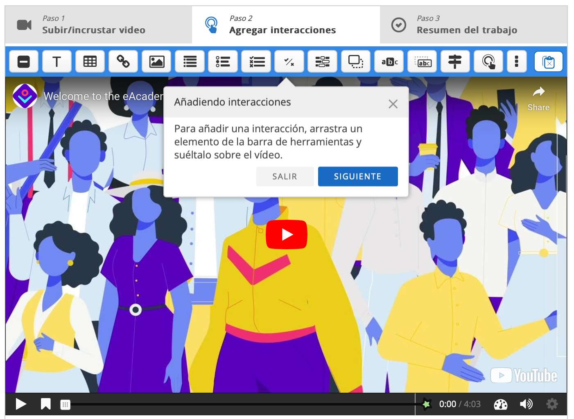Open the Welcome to the eAcademy video title
The height and width of the screenshot is (419, 574).
coord(103,96)
